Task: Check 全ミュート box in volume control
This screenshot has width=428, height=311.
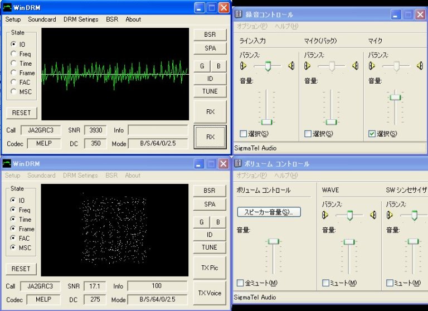Action: [x=240, y=283]
